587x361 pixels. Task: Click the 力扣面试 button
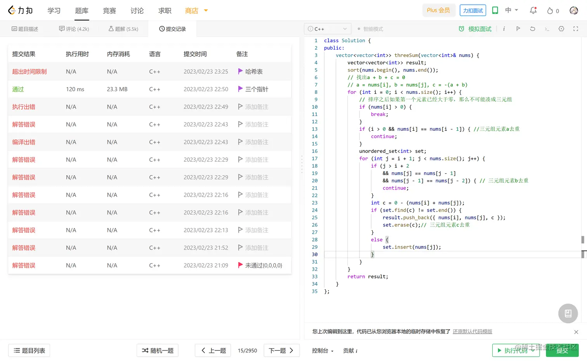pyautogui.click(x=473, y=10)
